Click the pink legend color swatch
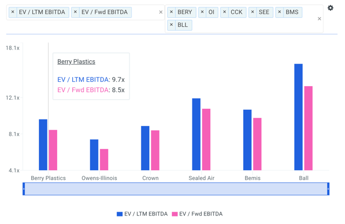This screenshot has width=345, height=224. click(175, 214)
